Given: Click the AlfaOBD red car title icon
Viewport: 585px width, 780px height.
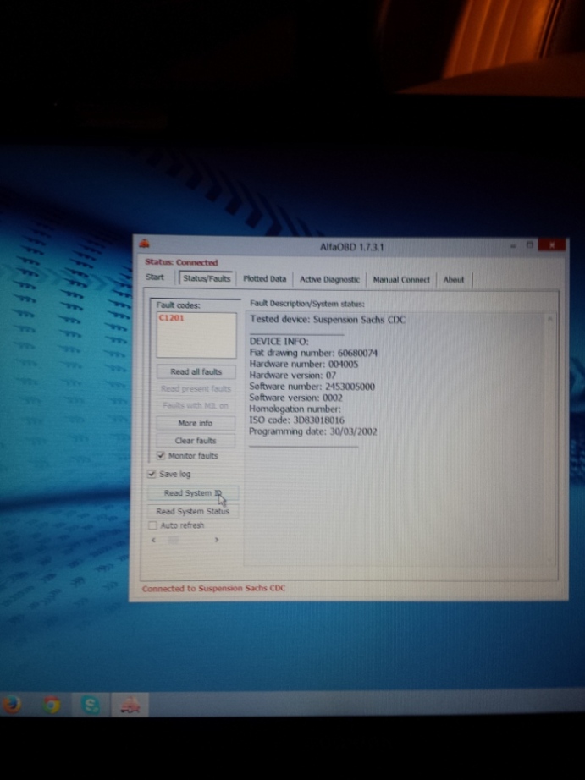Looking at the screenshot, I should [145, 244].
